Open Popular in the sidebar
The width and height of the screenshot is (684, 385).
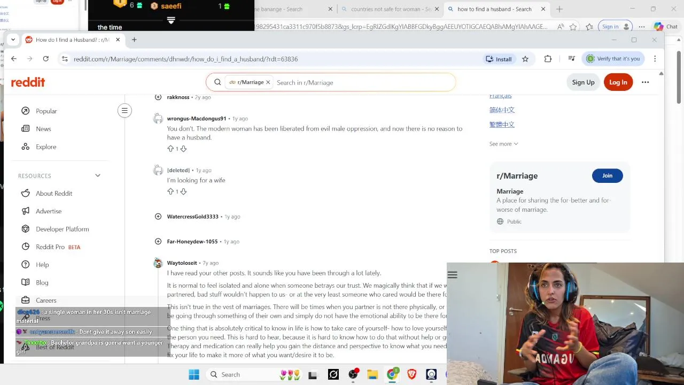(x=46, y=111)
